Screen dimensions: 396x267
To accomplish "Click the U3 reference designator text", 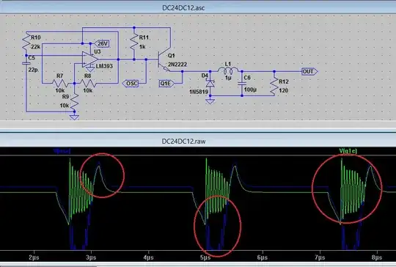I will [x=98, y=51].
